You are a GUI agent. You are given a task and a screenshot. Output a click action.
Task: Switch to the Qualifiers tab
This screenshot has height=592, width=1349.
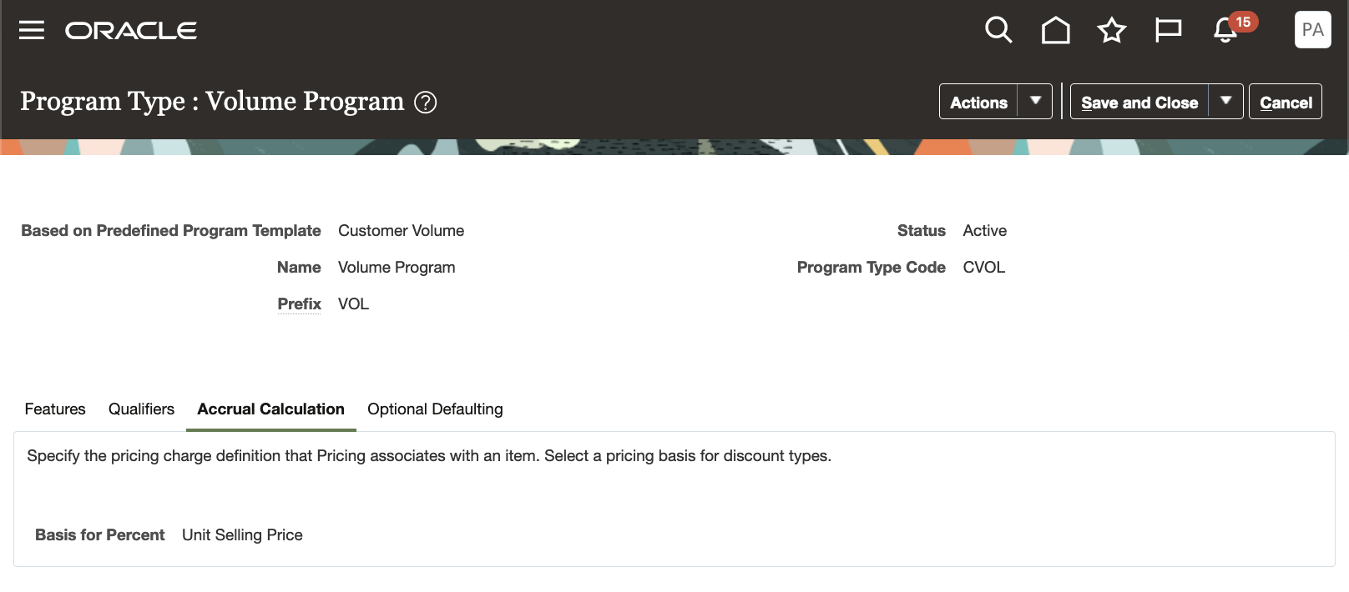[141, 409]
